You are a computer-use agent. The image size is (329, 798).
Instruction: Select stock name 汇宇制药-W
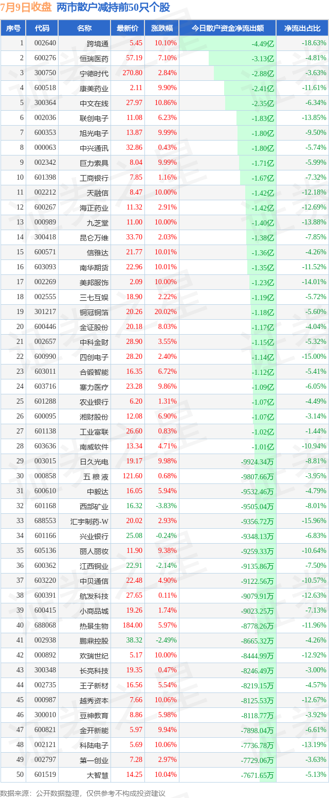[89, 521]
